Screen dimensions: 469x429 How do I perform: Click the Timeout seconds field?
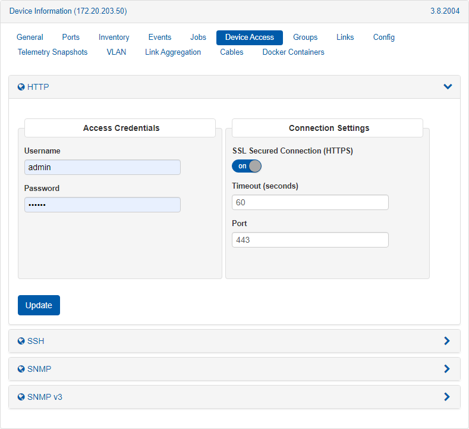coord(310,202)
